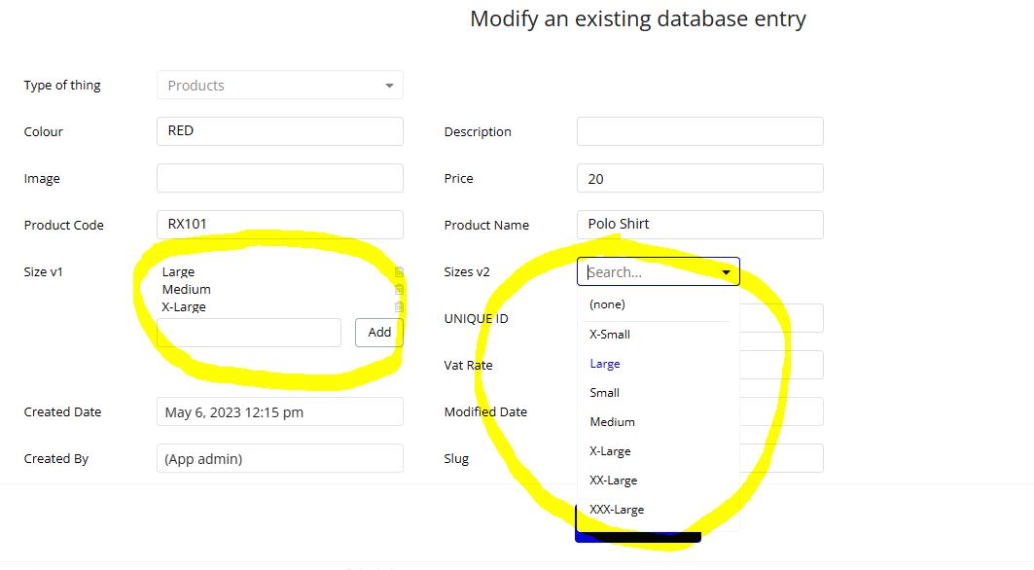
Task: Choose Medium in the dropdown list
Action: (613, 422)
